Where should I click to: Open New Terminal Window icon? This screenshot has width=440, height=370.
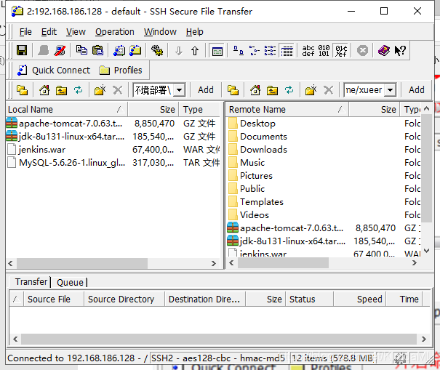(119, 50)
